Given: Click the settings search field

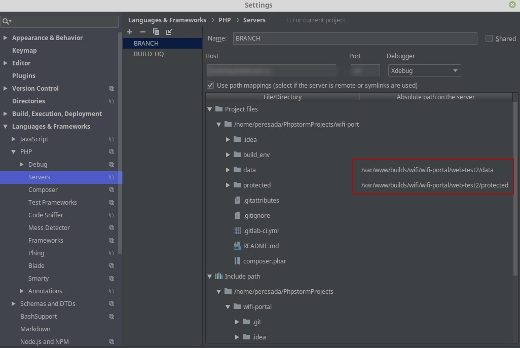Looking at the screenshot, I should [60, 22].
